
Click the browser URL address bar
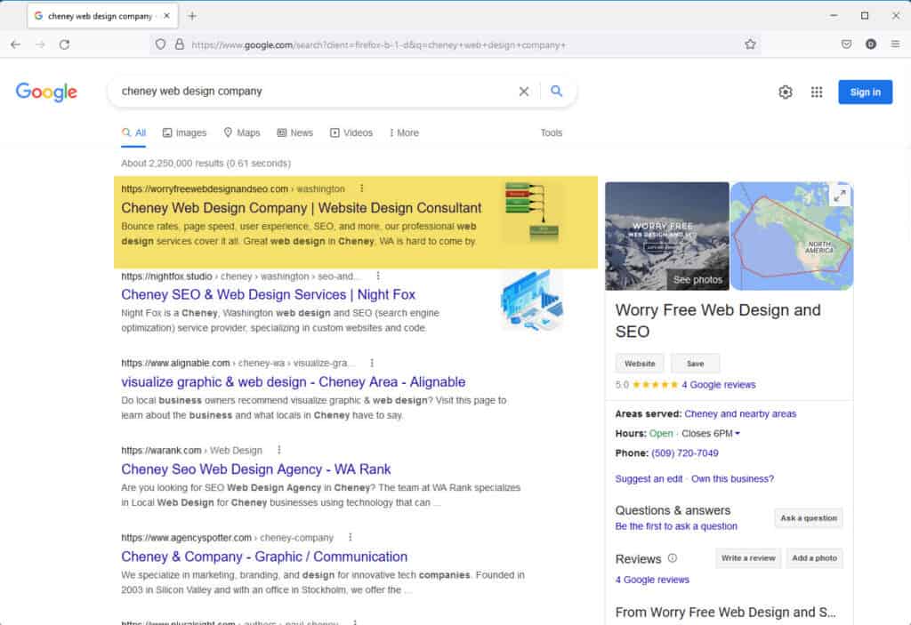(x=453, y=44)
